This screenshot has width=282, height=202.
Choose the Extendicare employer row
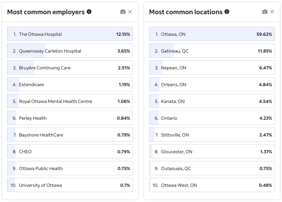(70, 85)
